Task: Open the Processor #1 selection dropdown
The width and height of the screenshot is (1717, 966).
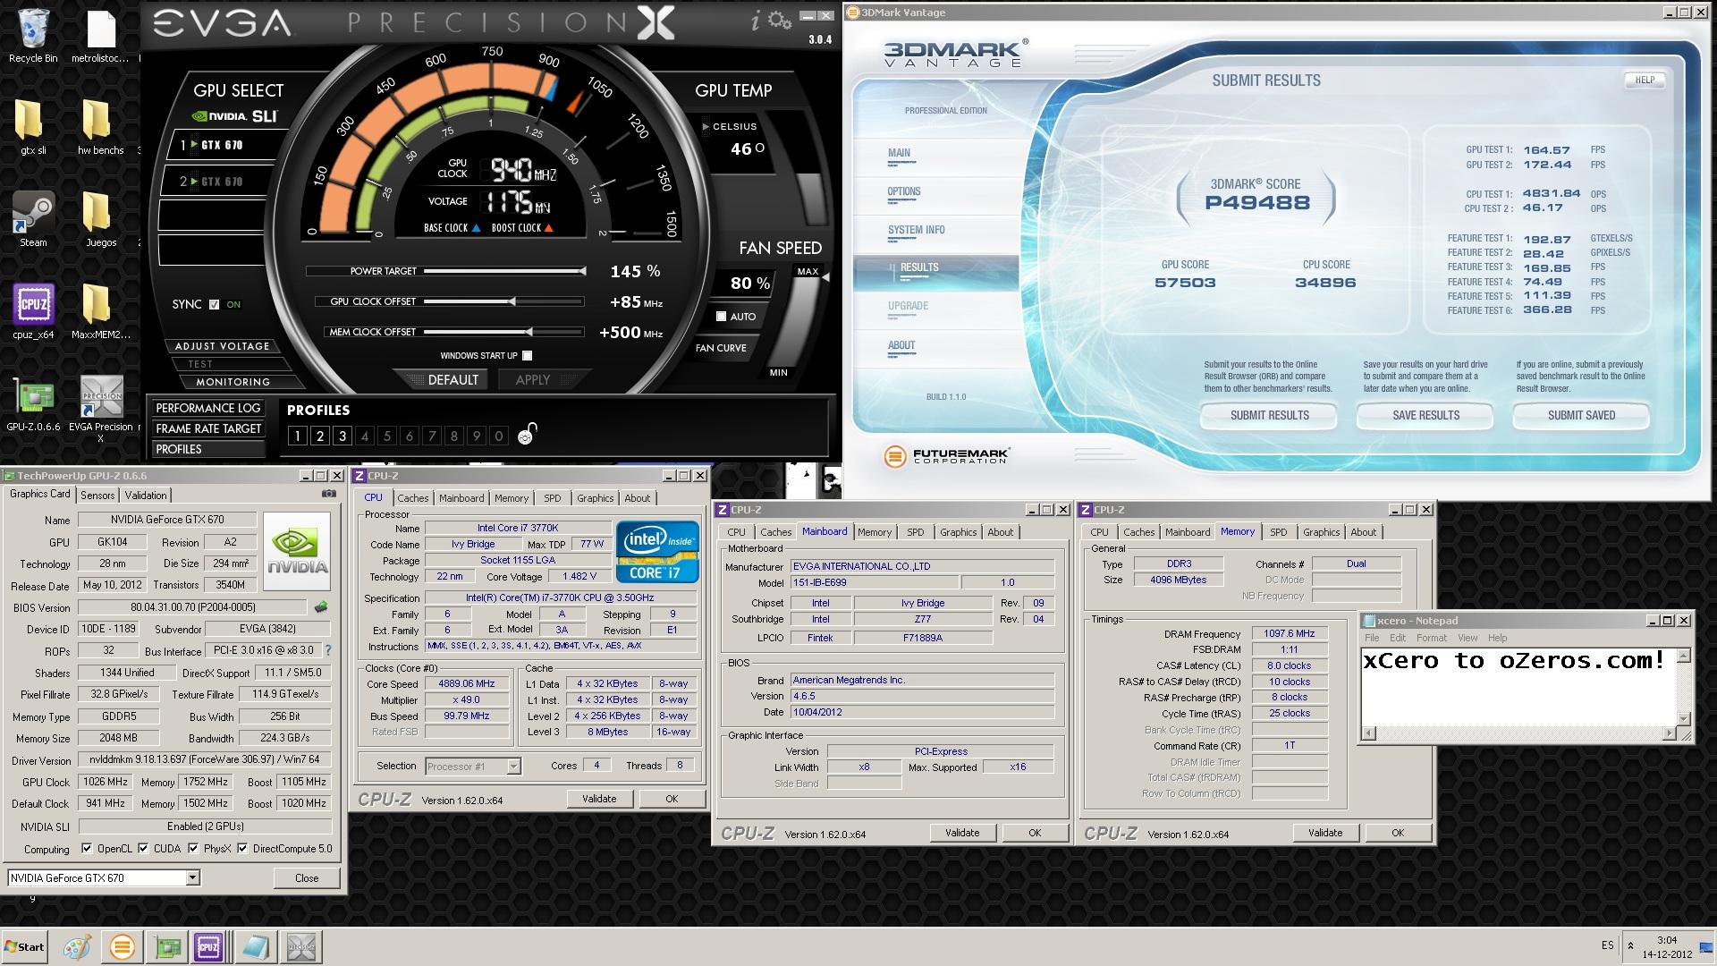Action: pyautogui.click(x=513, y=766)
